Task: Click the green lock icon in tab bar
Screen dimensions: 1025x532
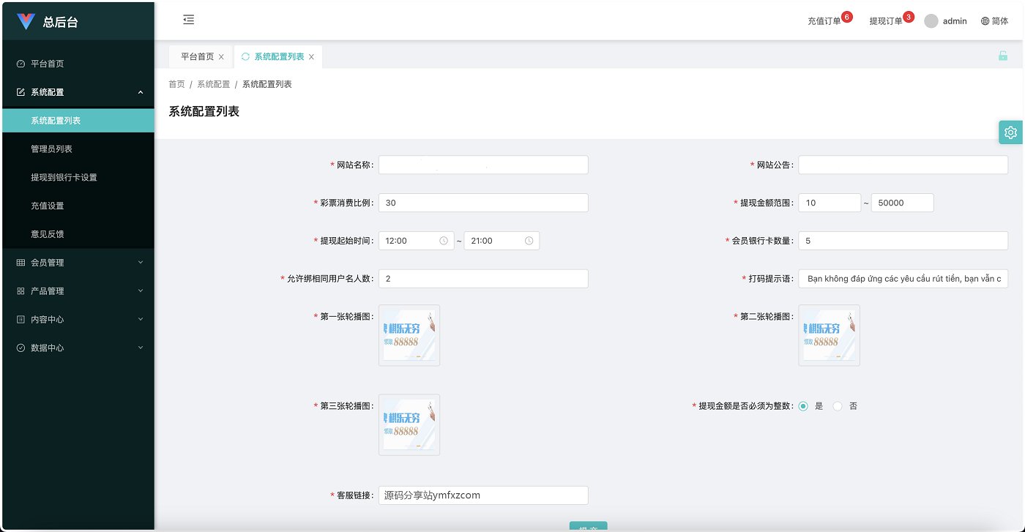Action: [x=1002, y=56]
